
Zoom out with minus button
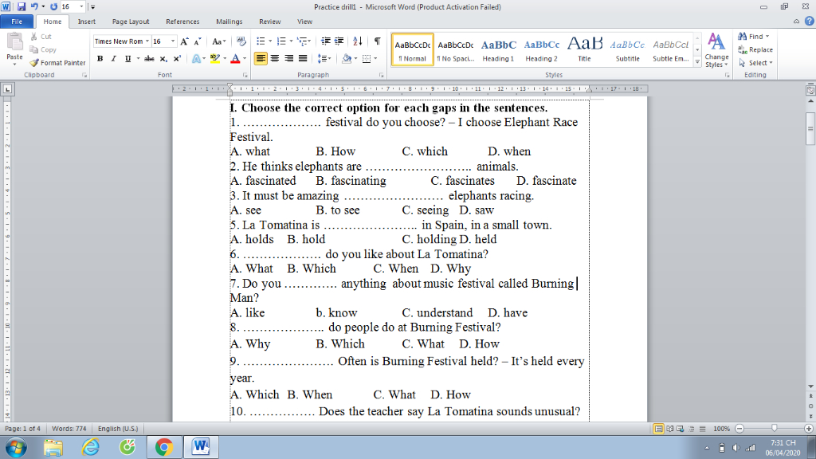[739, 429]
